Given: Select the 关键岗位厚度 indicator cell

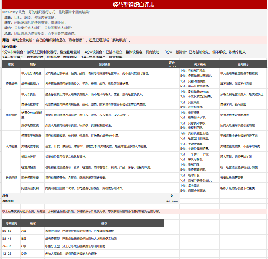Looking at the screenshot, I should 33,146.
